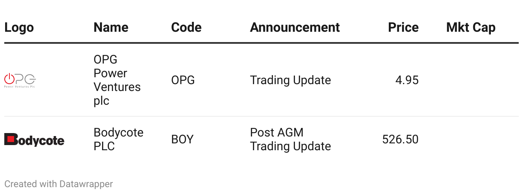
Task: Open the Created with Datawrapper link
Action: (x=59, y=184)
